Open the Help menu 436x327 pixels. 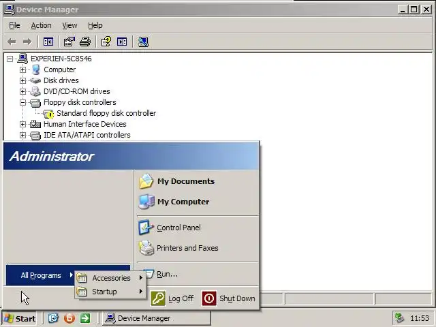point(95,25)
